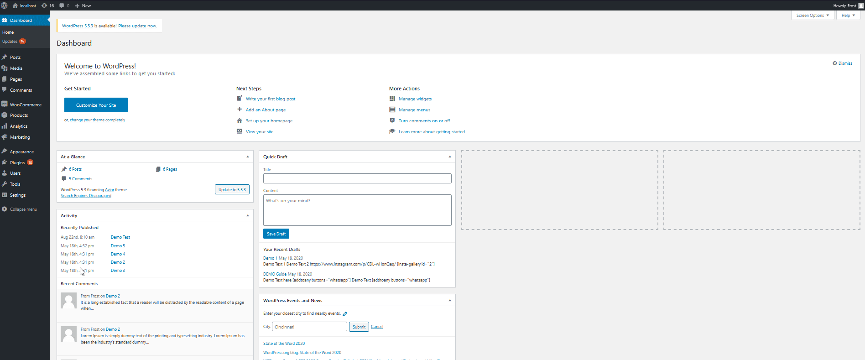This screenshot has width=865, height=360.
Task: Click Write your first blog post link
Action: click(271, 99)
